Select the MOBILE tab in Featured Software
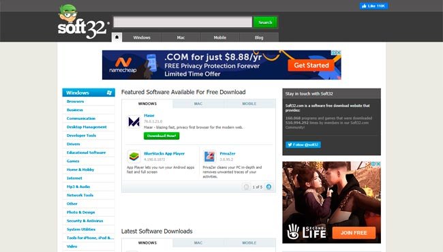443x252 pixels. [x=249, y=104]
